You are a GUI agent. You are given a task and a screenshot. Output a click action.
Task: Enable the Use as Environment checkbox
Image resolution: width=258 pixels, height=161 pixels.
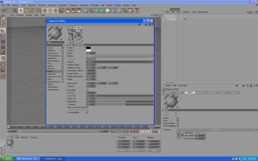(87, 107)
